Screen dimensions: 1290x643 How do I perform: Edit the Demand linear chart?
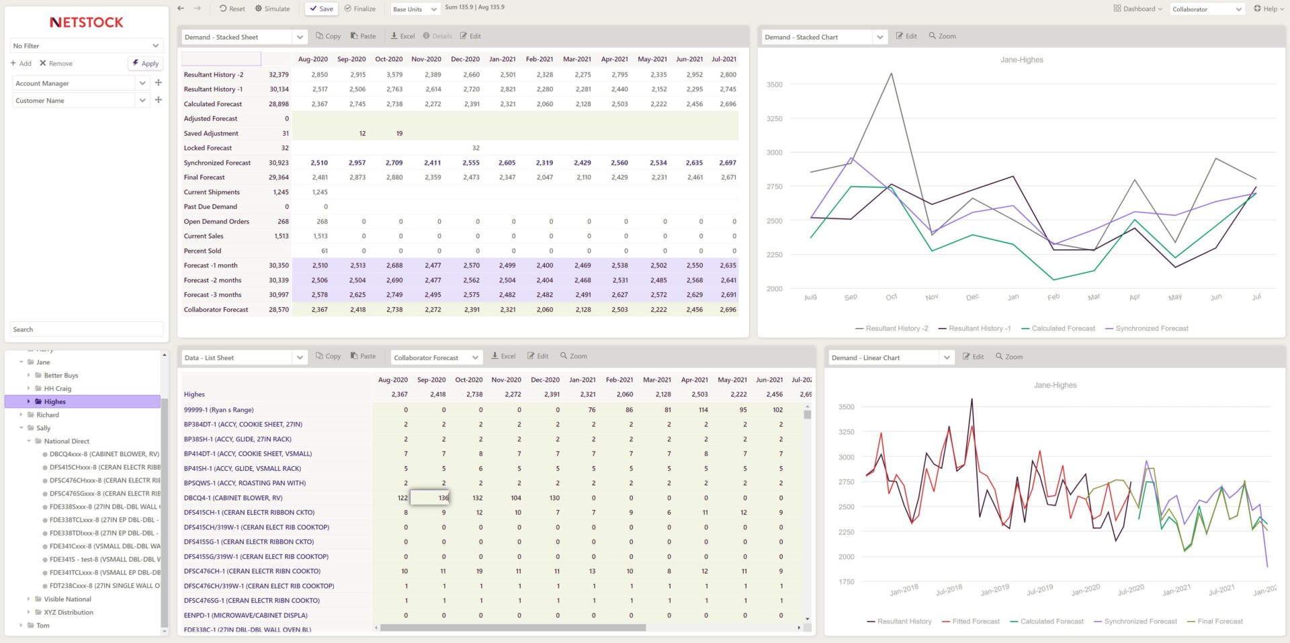[x=973, y=357]
